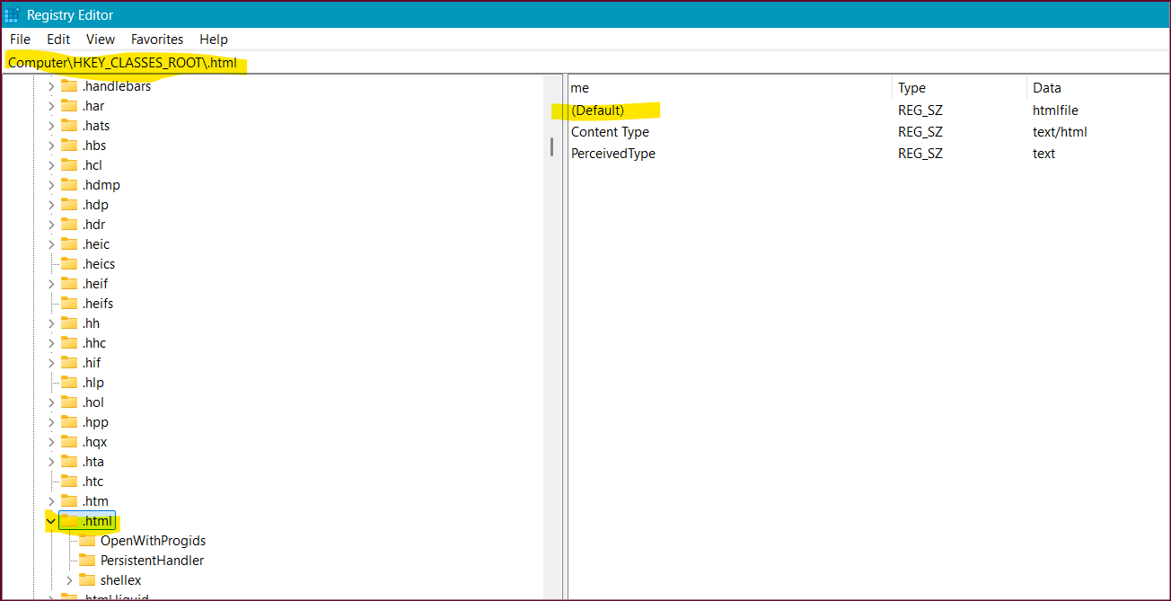The width and height of the screenshot is (1171, 601).
Task: Click the .handlebars key folder icon
Action: (69, 86)
